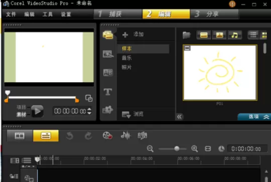Click 添加 to add new folder
271x182 pixels.
[133, 35]
